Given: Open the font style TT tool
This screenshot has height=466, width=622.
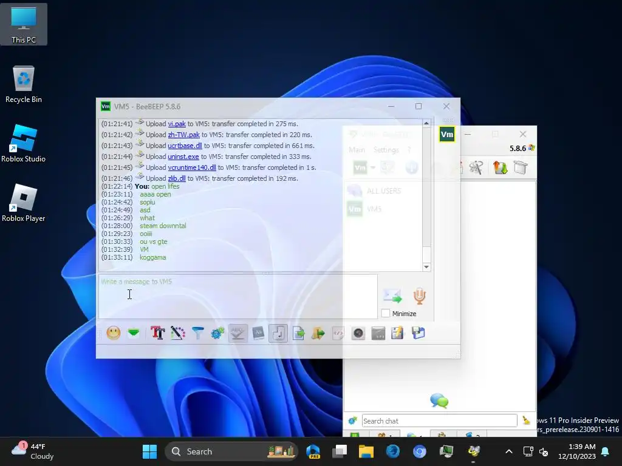Looking at the screenshot, I should [x=157, y=333].
